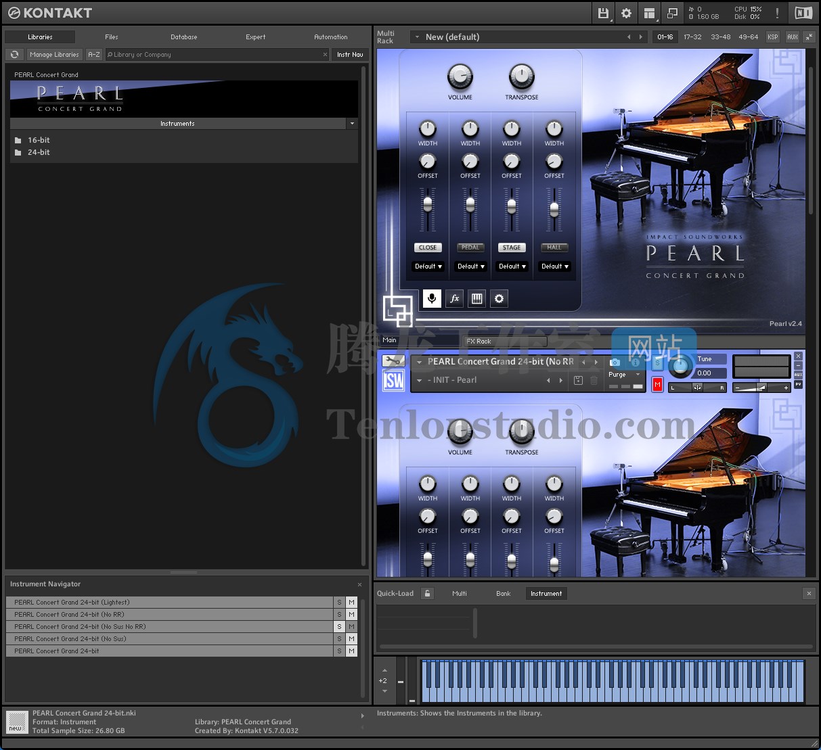Open Kontakt options gear icon
Screen dimensions: 821x750
click(626, 13)
